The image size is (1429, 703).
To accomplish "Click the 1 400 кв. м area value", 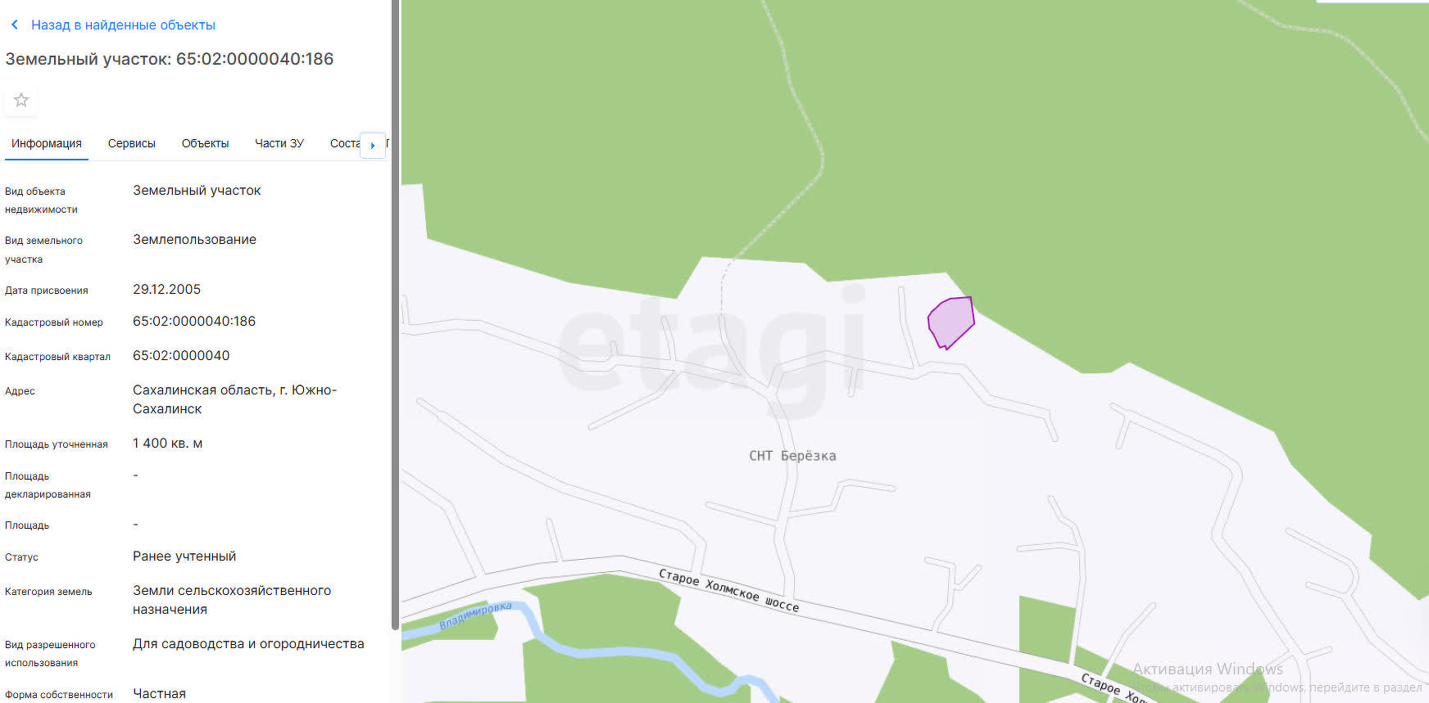I will point(168,444).
